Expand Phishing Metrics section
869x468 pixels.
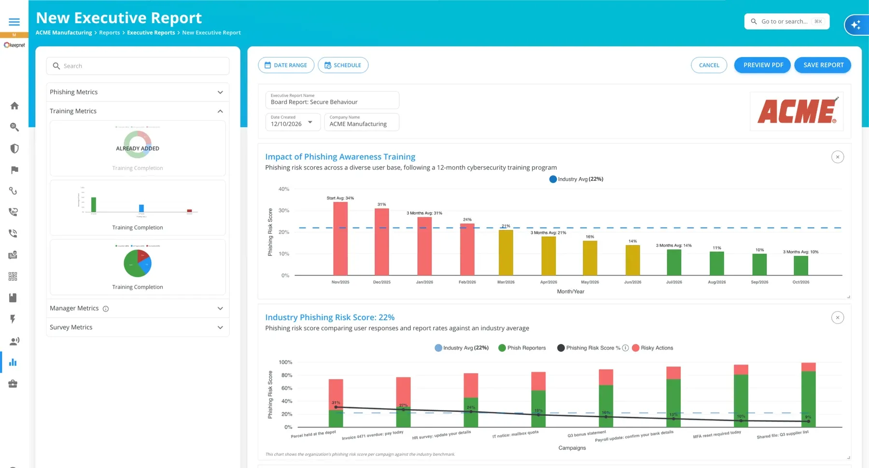tap(138, 92)
